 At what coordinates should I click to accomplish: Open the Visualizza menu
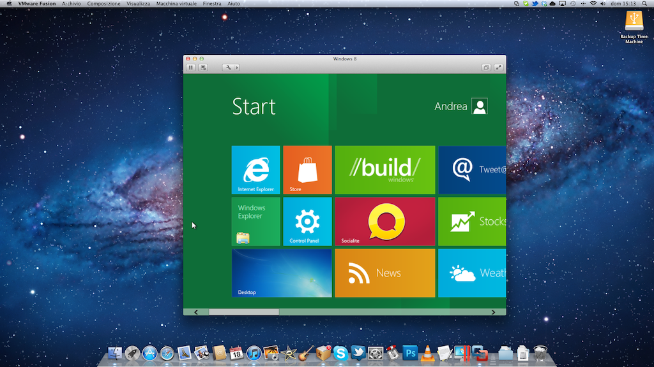point(138,4)
